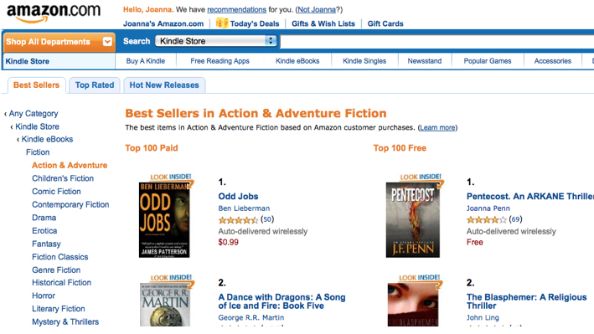594x334 pixels.
Task: Click the star rating for Odd Jobs
Action: click(238, 219)
